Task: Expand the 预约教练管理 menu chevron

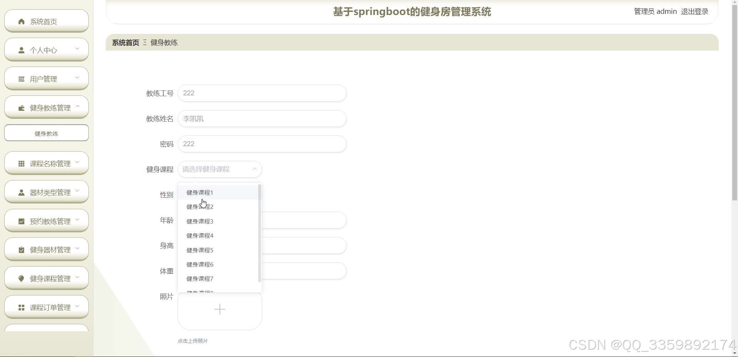Action: tap(77, 219)
